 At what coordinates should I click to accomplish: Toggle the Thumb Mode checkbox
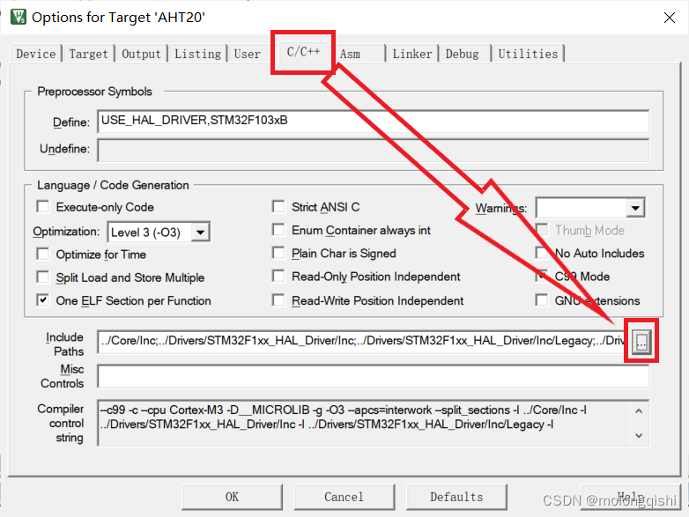[x=542, y=230]
